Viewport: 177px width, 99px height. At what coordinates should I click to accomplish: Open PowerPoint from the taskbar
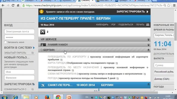69,97
